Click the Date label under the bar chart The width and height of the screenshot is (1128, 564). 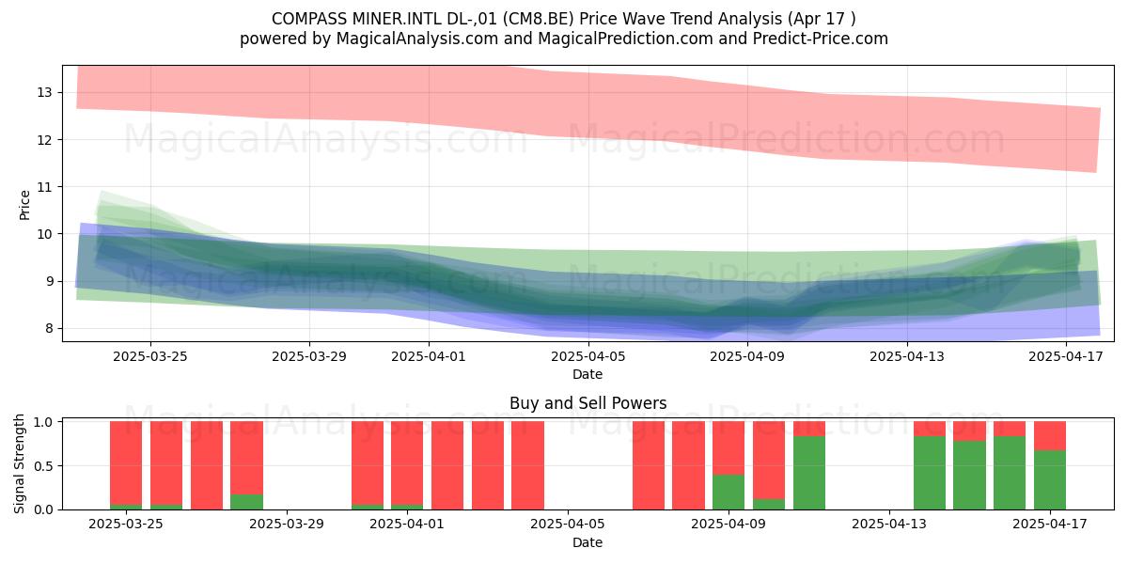click(587, 542)
